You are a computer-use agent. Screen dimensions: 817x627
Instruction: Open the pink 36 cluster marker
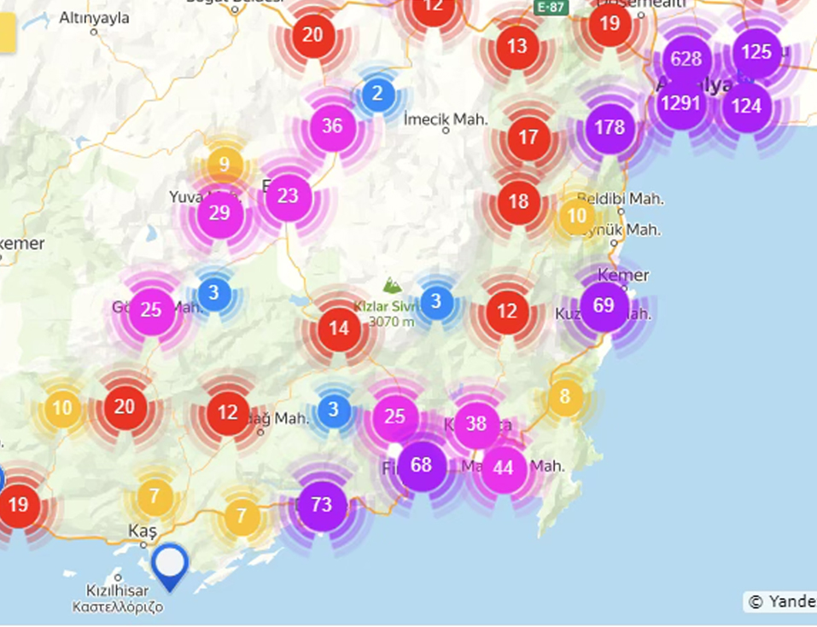(332, 126)
